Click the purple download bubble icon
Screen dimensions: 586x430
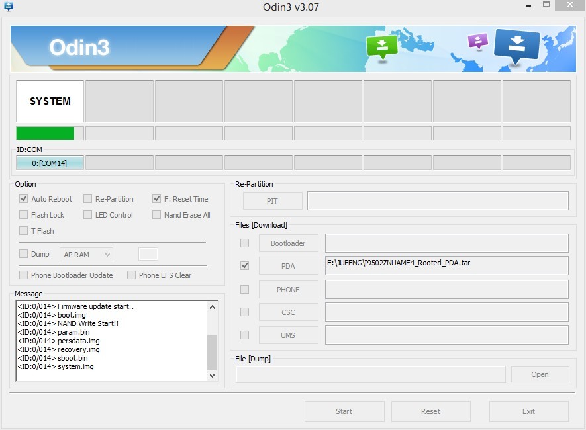click(x=477, y=41)
